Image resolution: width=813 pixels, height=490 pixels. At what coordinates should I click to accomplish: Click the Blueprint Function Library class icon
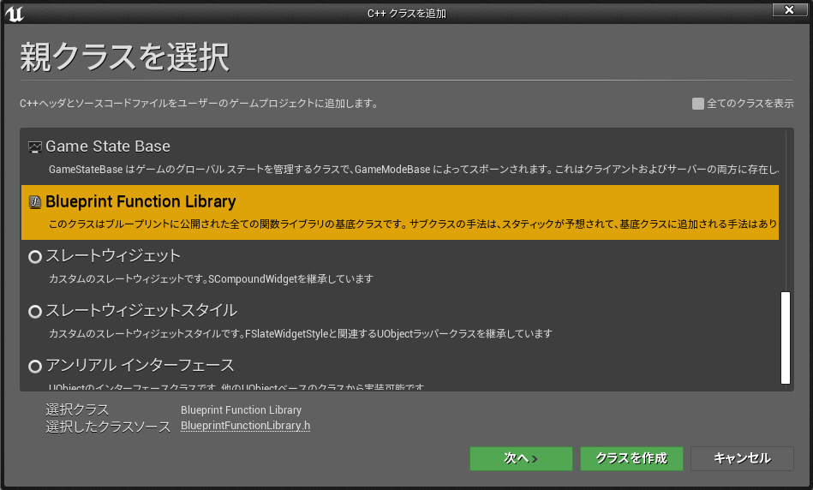(35, 202)
